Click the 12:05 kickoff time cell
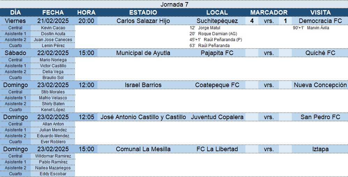Screen dimensions: 348x177 click(86, 117)
